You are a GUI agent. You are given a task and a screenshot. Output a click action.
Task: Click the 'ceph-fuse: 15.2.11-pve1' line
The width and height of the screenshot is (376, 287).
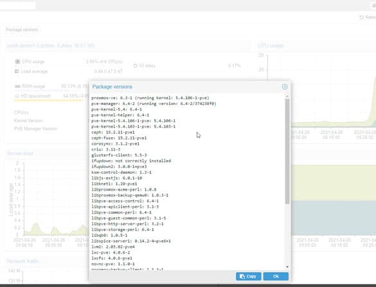(119, 138)
